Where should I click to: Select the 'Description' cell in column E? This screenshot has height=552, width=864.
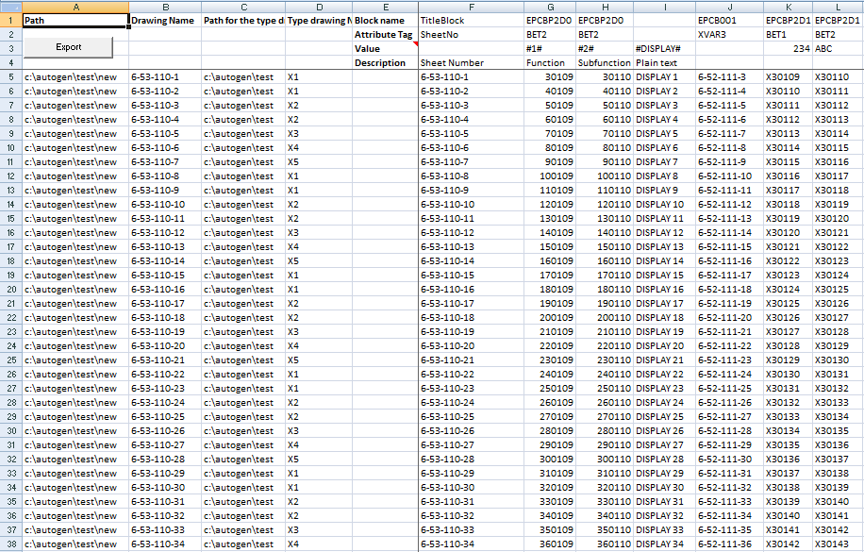click(385, 63)
